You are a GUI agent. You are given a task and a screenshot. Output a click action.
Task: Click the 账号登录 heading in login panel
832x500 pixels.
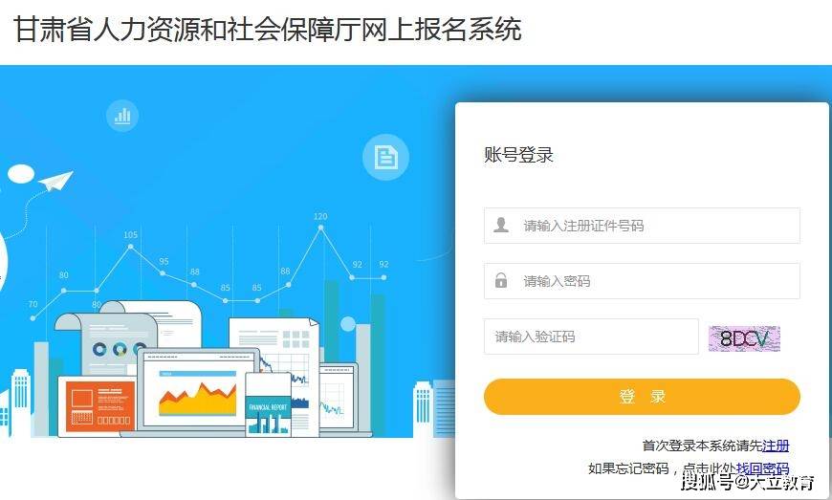point(518,155)
